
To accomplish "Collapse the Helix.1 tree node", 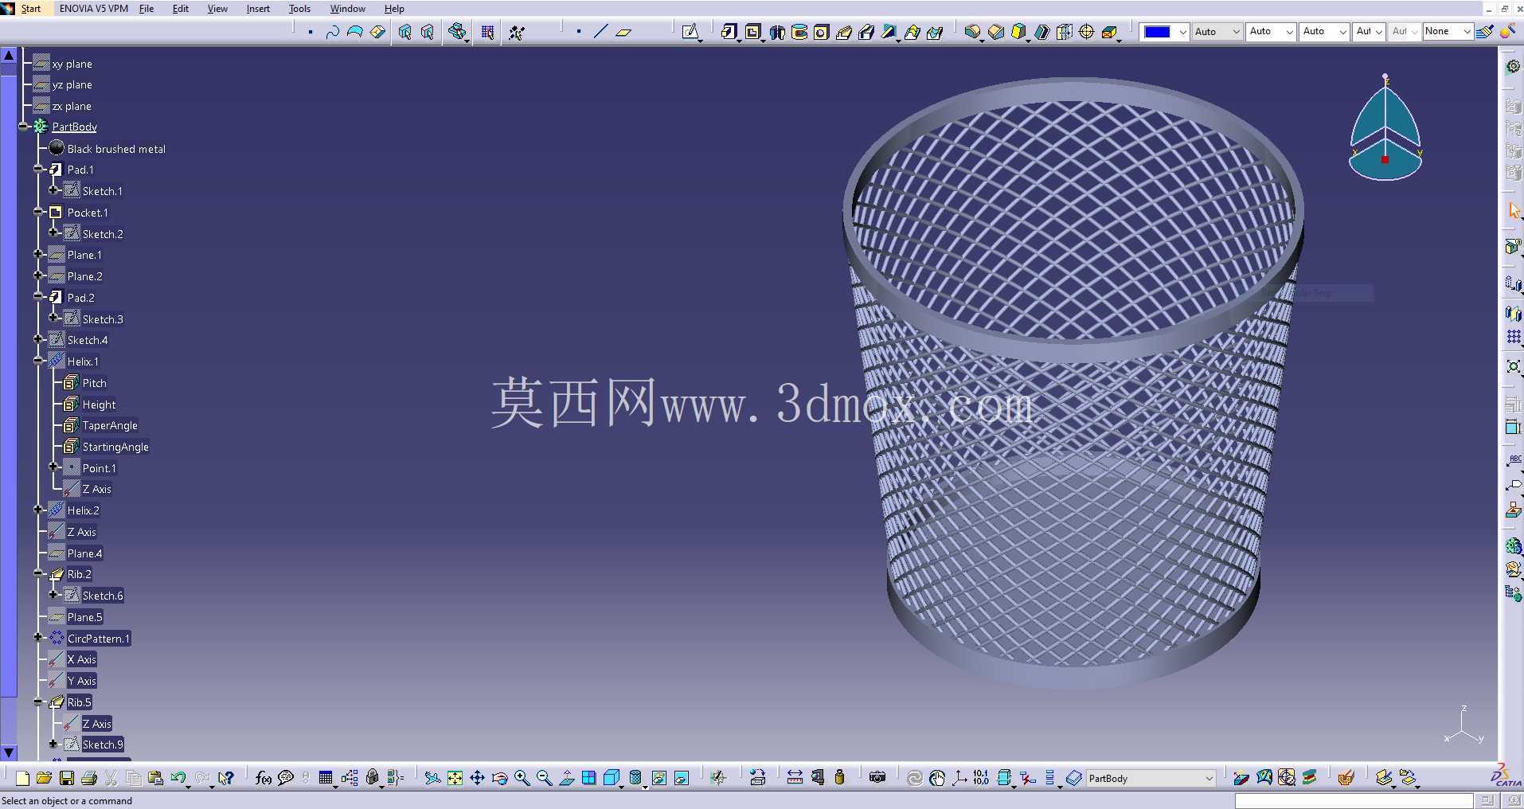I will (x=38, y=361).
